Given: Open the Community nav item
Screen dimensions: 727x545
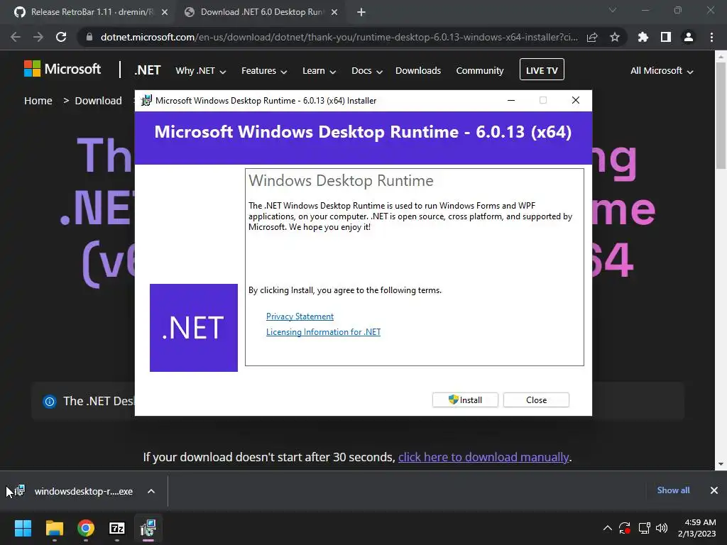Looking at the screenshot, I should tap(480, 71).
